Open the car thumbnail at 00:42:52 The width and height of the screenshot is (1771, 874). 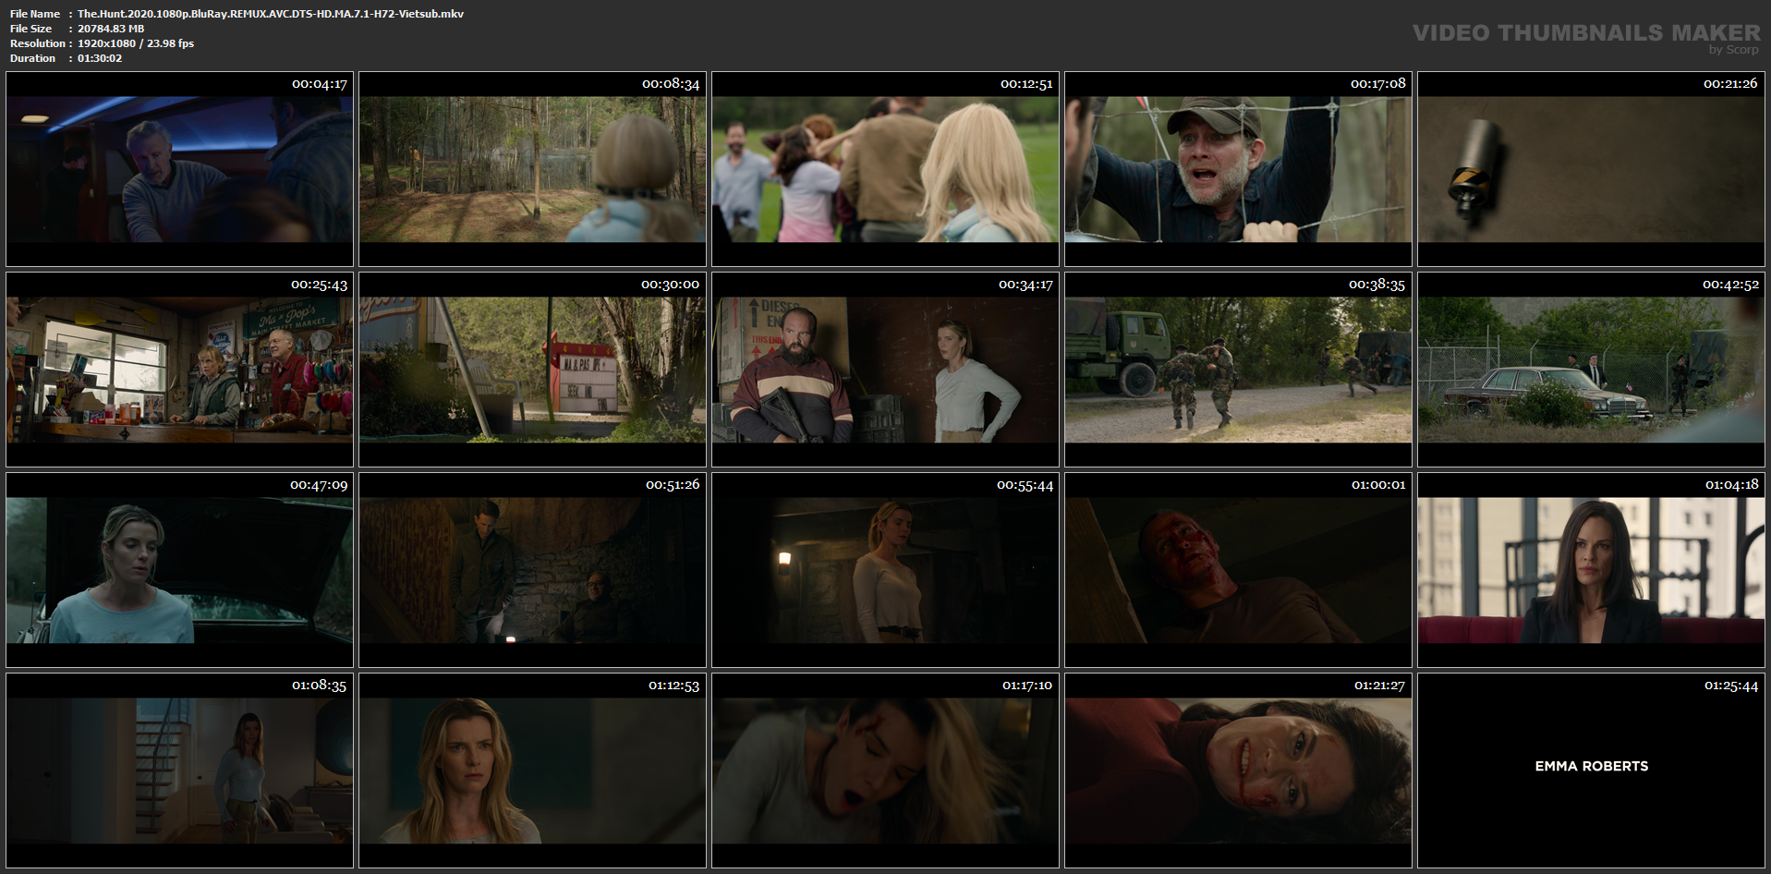[x=1591, y=370]
